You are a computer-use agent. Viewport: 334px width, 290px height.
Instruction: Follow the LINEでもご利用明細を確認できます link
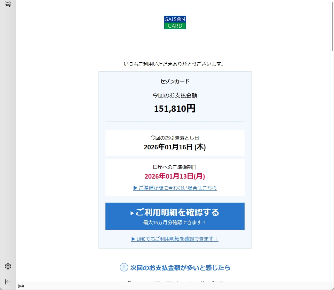[177, 239]
